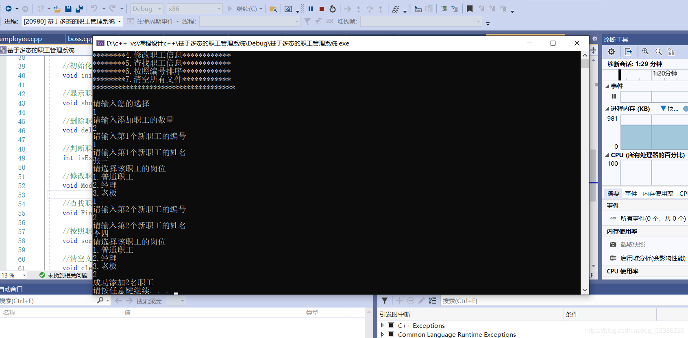Open the process [20980] dropdown
This screenshot has width=688, height=338.
click(72, 21)
